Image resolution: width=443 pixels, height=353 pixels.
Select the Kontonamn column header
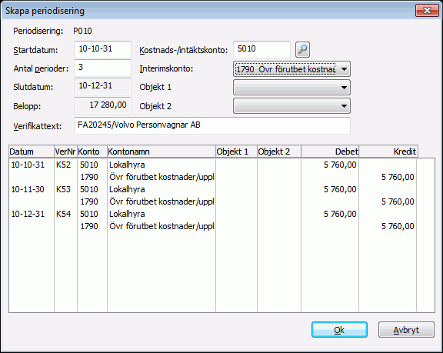(162, 152)
